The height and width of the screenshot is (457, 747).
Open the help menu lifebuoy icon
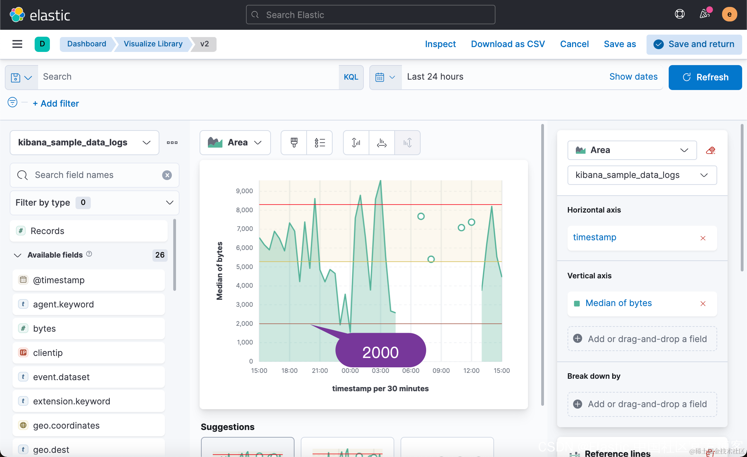click(x=679, y=14)
